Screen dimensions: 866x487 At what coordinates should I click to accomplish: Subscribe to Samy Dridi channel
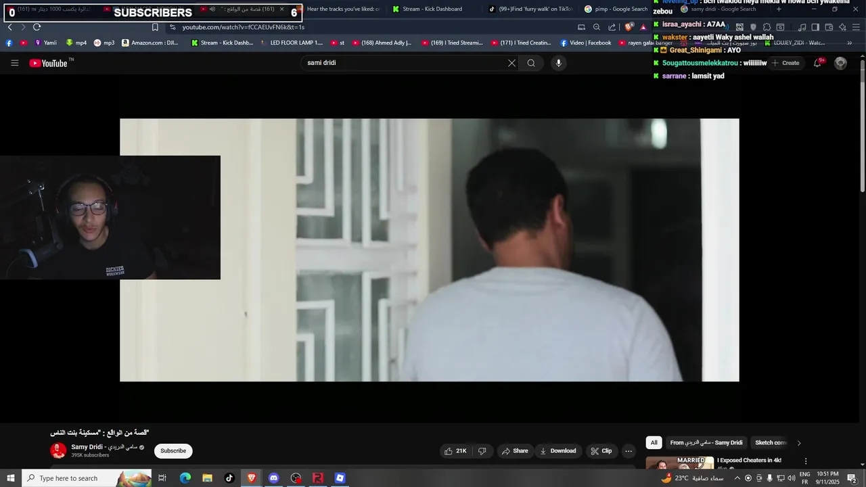(173, 451)
